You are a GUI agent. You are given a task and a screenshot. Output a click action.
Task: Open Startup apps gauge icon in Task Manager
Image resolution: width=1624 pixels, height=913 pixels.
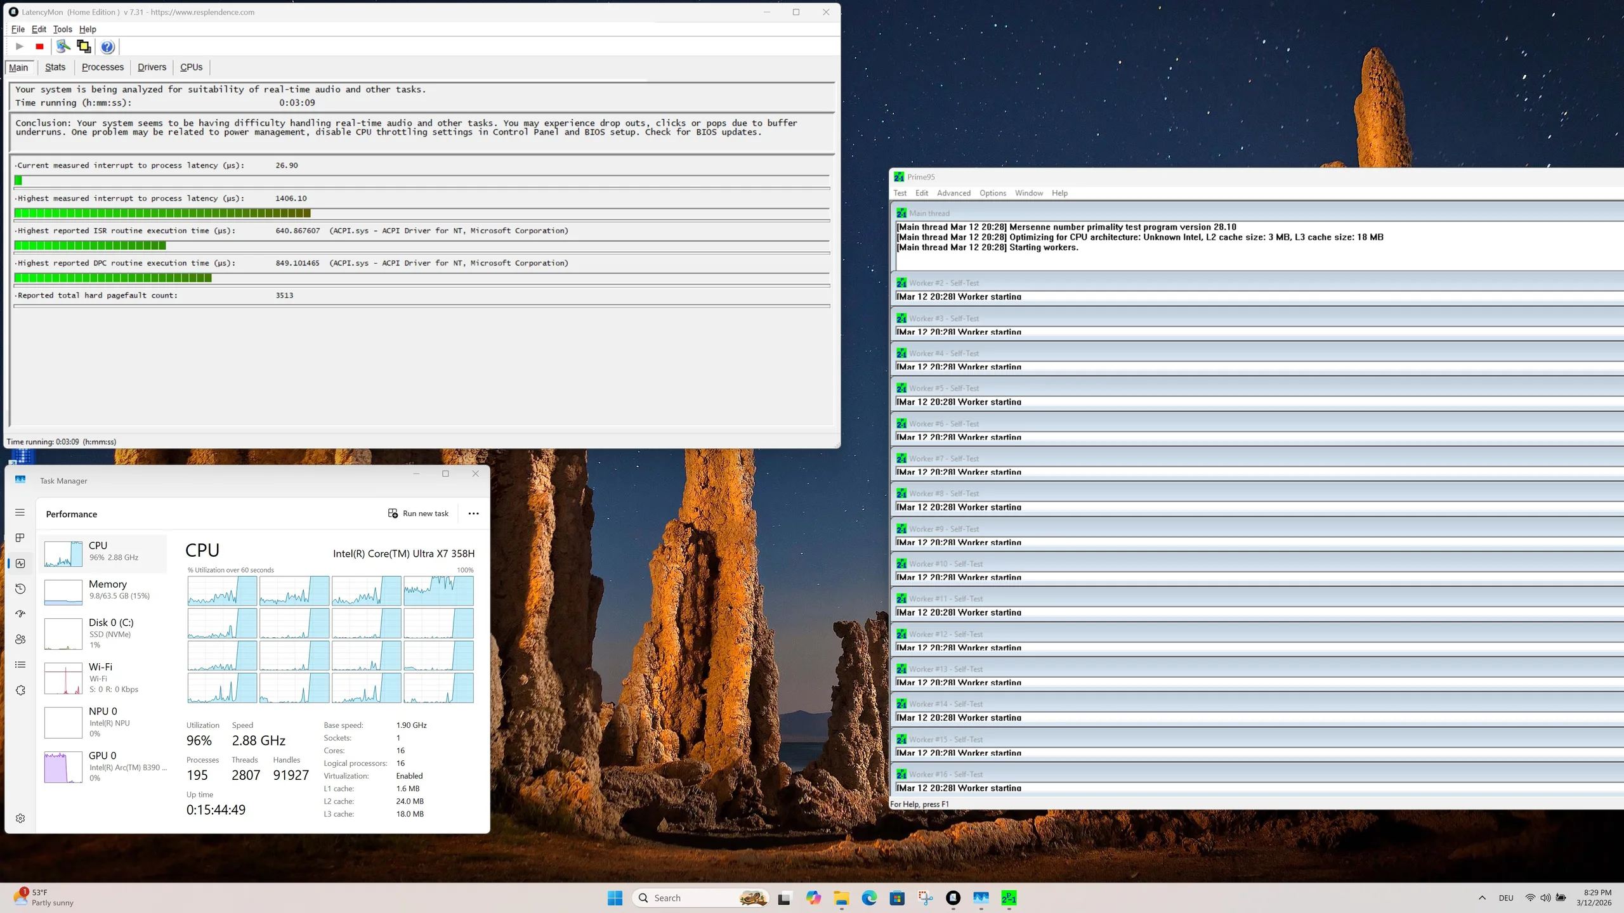coord(20,614)
